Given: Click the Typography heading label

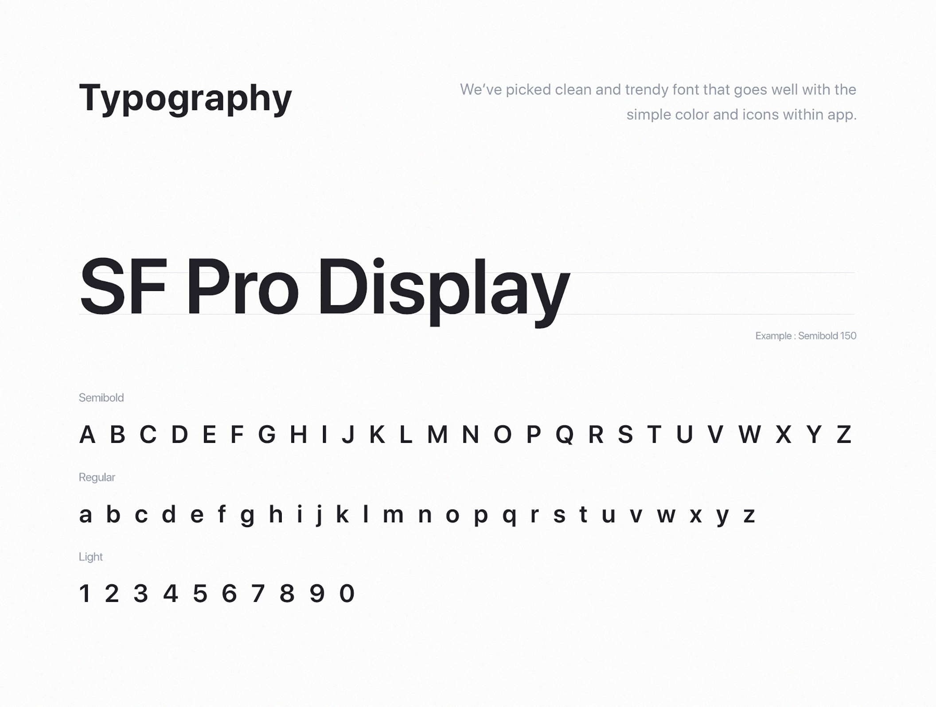Looking at the screenshot, I should (185, 97).
